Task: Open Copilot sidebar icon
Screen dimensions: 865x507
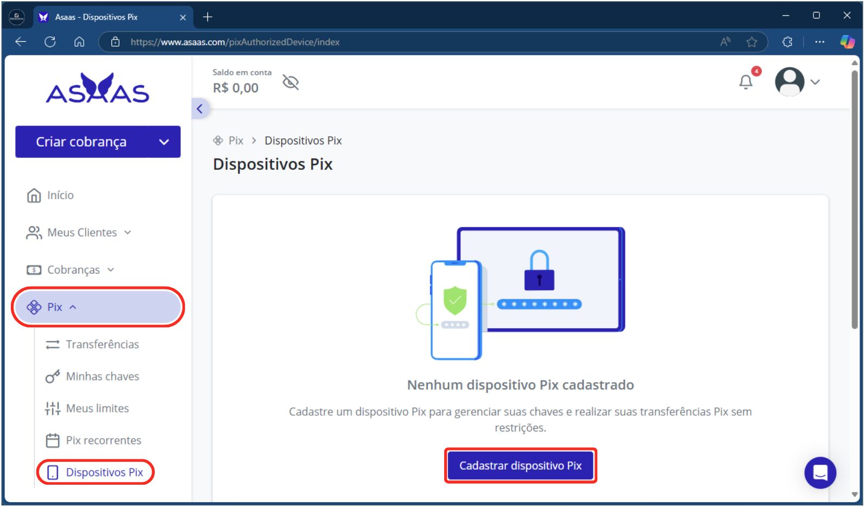Action: pyautogui.click(x=848, y=42)
